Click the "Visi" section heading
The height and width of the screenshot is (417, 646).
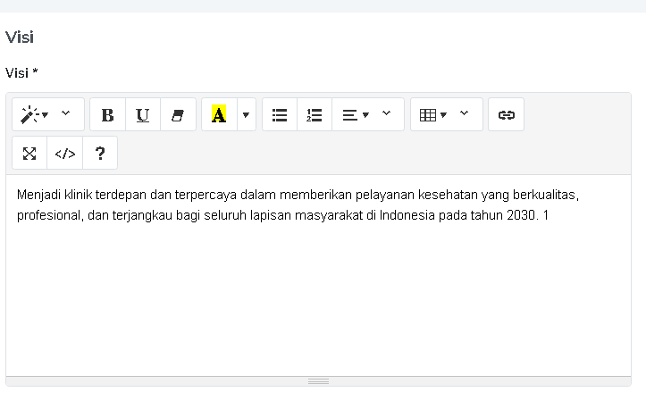[x=20, y=38]
